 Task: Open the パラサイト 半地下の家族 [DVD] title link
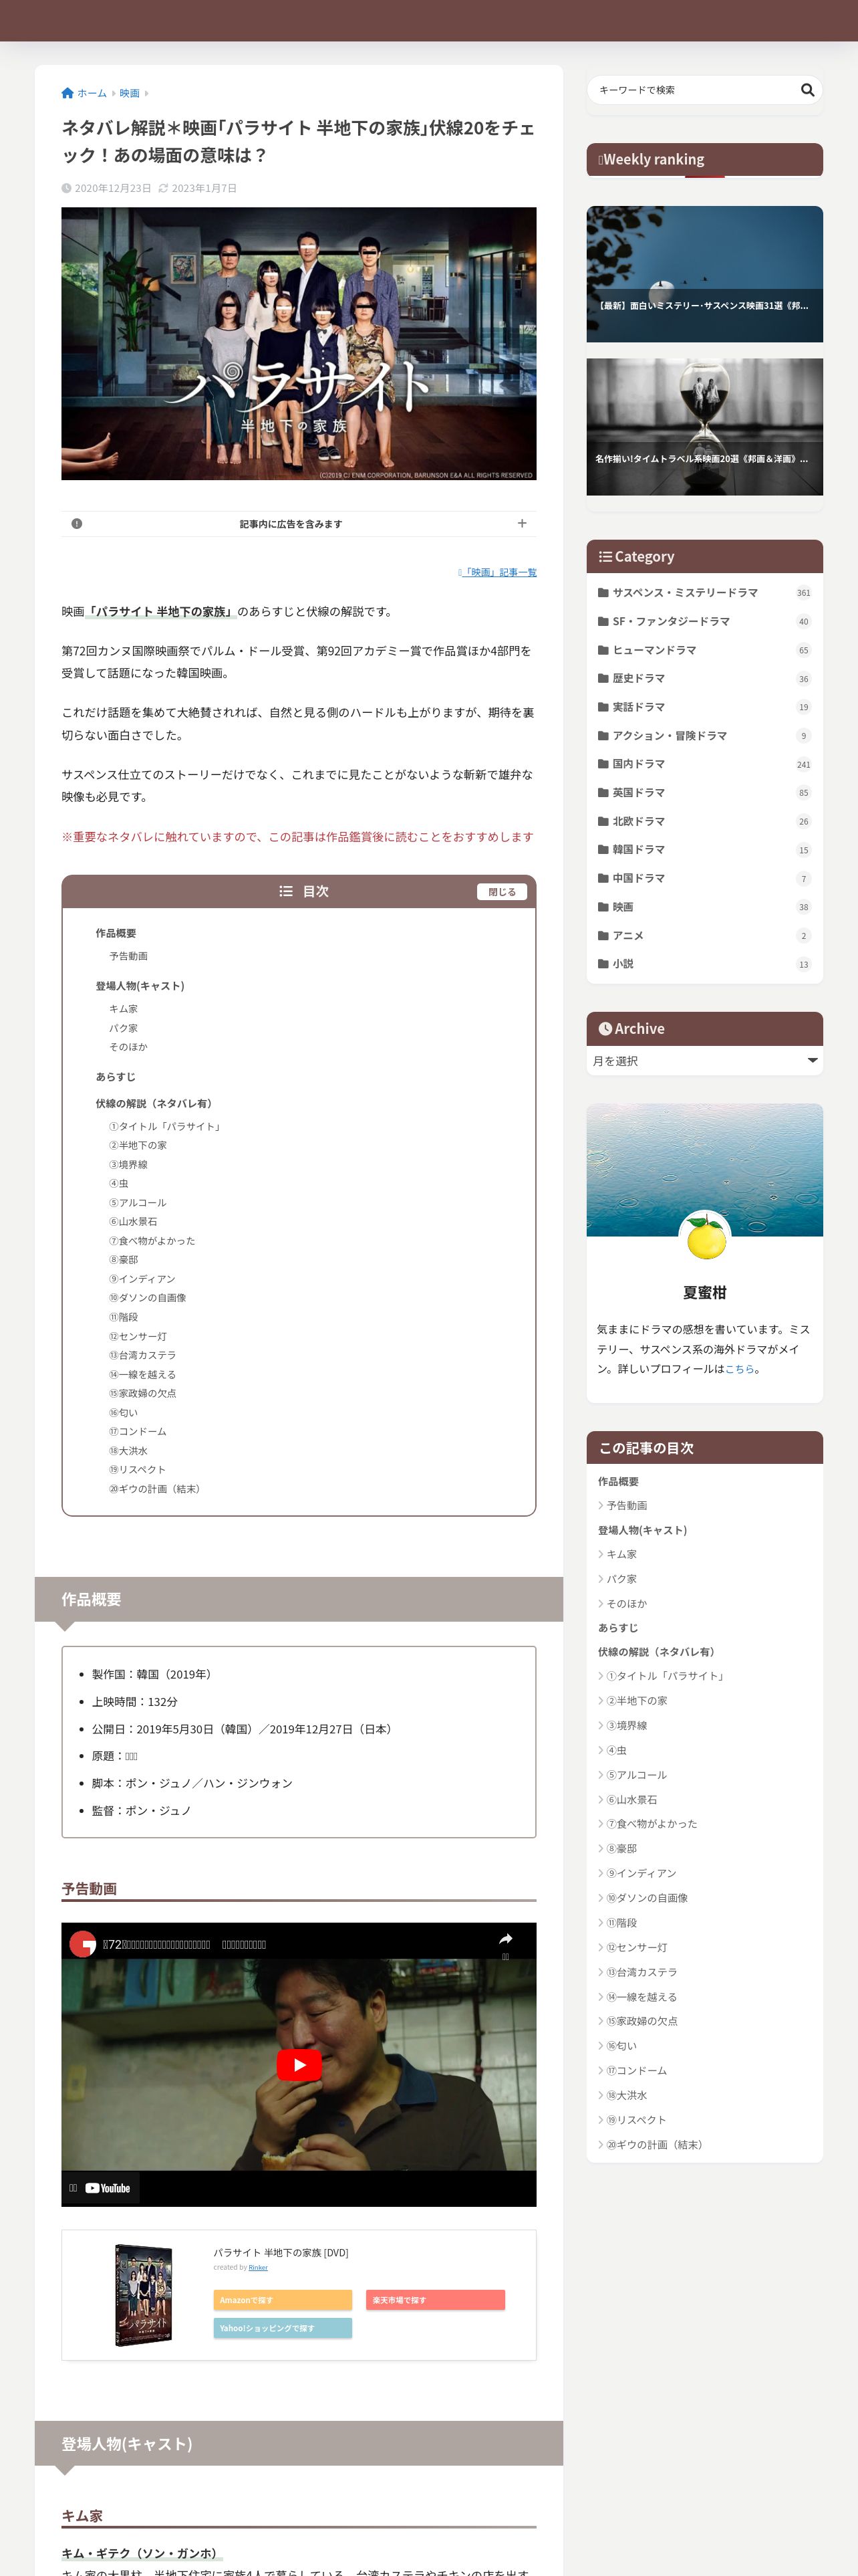[281, 2252]
